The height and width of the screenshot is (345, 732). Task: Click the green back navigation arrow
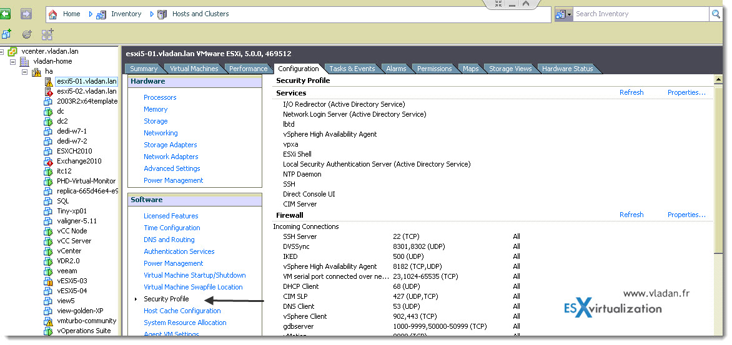click(4, 14)
